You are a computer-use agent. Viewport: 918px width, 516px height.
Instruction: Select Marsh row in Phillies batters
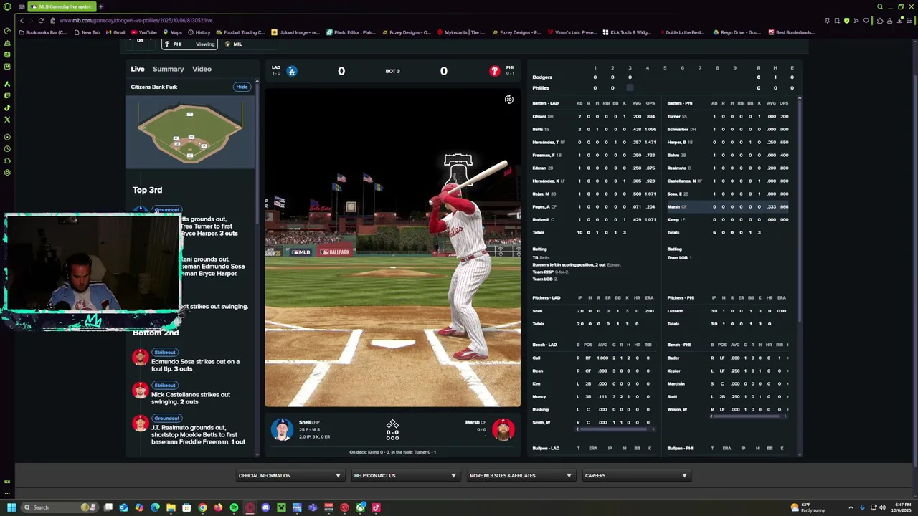[728, 206]
